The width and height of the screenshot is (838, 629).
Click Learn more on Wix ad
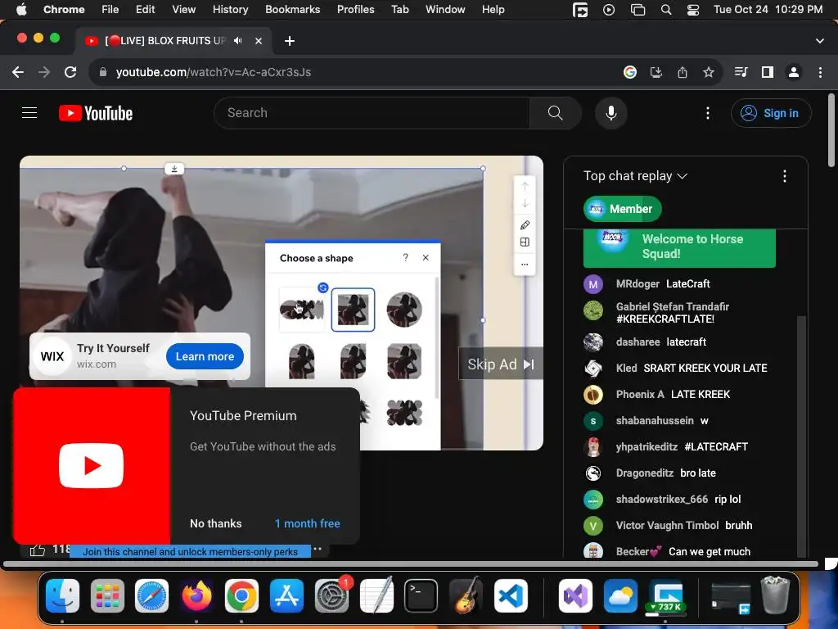[x=205, y=356]
